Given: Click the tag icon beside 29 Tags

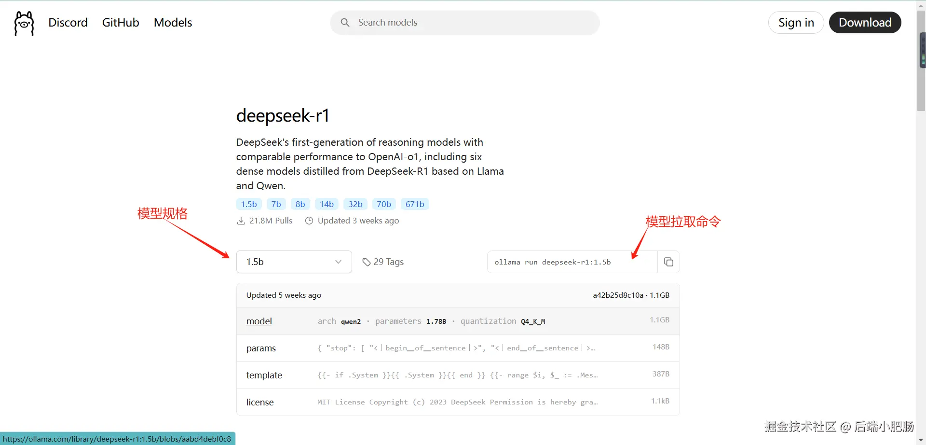Looking at the screenshot, I should click(367, 262).
